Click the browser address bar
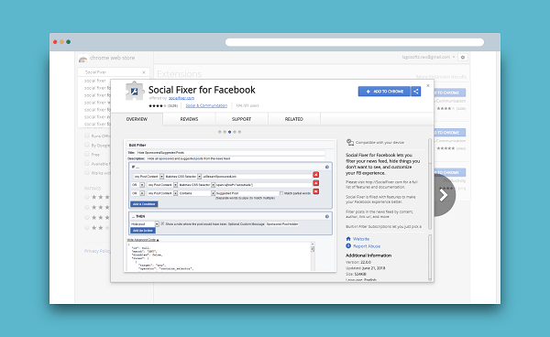Viewport: 550px width, 337px height. pos(355,42)
